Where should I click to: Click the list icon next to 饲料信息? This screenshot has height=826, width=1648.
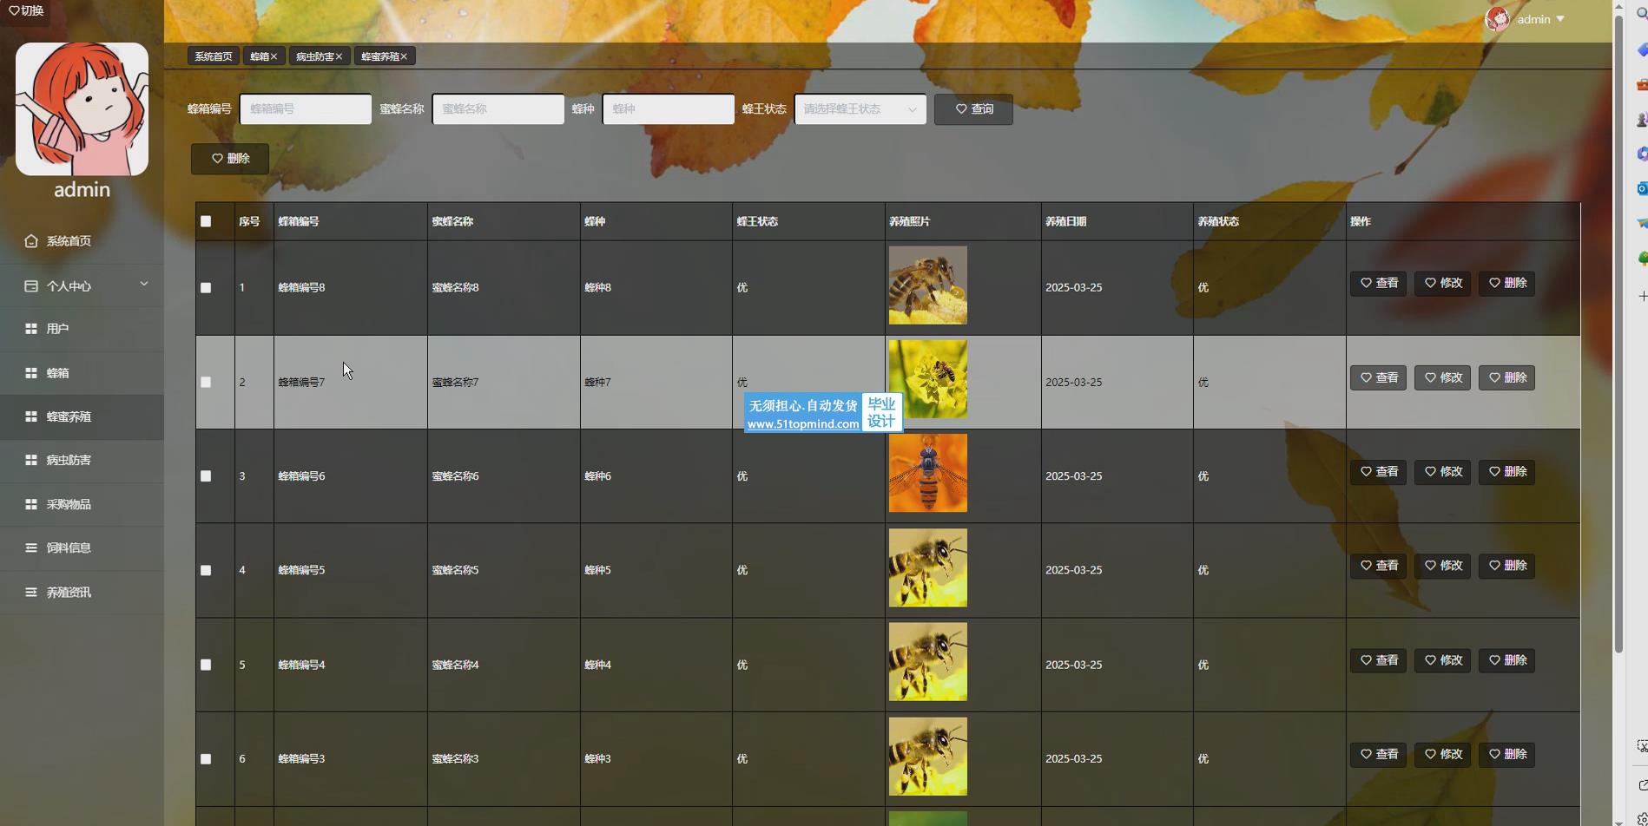(31, 547)
